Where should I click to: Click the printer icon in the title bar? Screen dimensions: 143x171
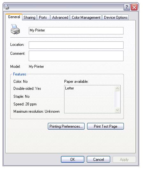(x=7, y=7)
